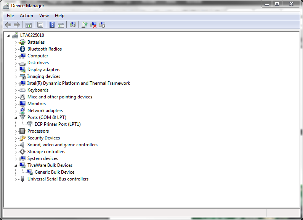Screen dimensions: 303x220
Task: Expand the Computer node
Action: tap(16, 56)
